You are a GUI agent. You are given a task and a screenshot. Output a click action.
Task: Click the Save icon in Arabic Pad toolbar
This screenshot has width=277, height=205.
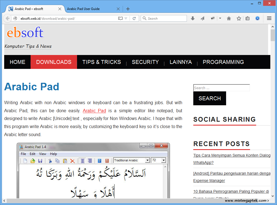tap(40, 161)
